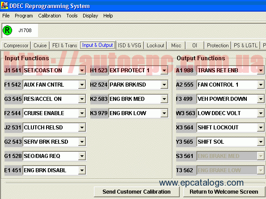Click the Return to Welcome Screen button
This screenshot has width=266, height=199.
click(224, 192)
